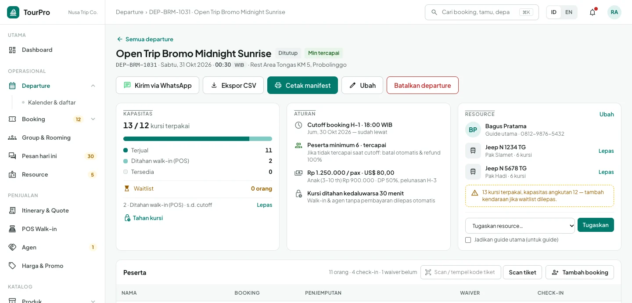This screenshot has width=632, height=303.
Task: Open the RA user avatar menu
Action: tap(614, 12)
